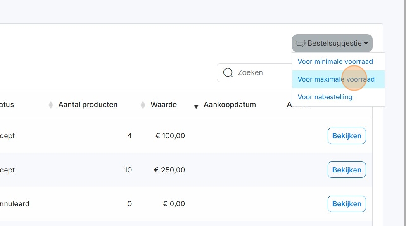
Task: Pick Voor nabestelling from the dropdown
Action: tap(325, 97)
